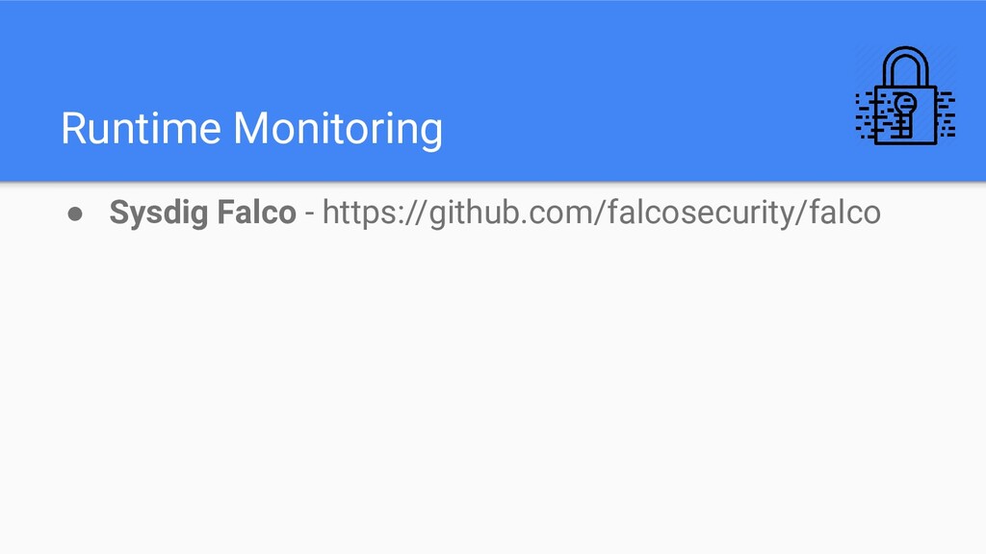Click falcosecurity in the URL

pyautogui.click(x=700, y=213)
